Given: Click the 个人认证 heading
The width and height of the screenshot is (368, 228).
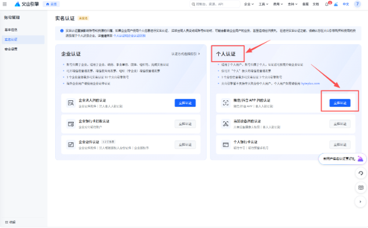Looking at the screenshot, I should point(226,54).
